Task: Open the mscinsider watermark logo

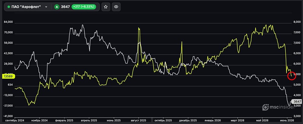Action: point(278,107)
